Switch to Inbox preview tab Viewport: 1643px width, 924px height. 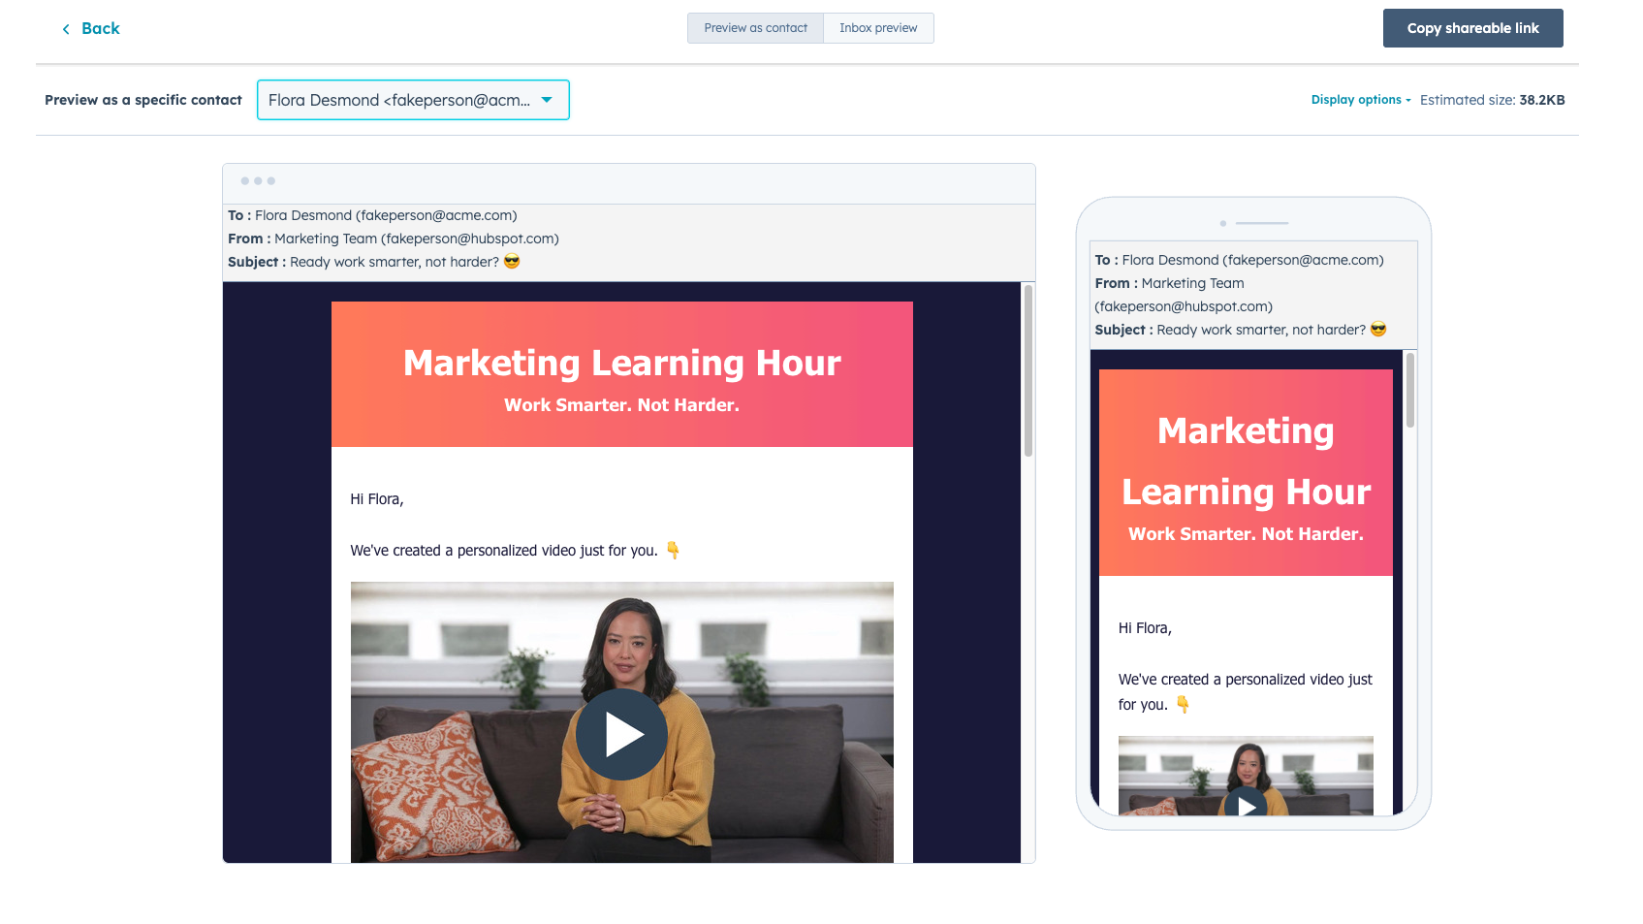click(x=878, y=28)
